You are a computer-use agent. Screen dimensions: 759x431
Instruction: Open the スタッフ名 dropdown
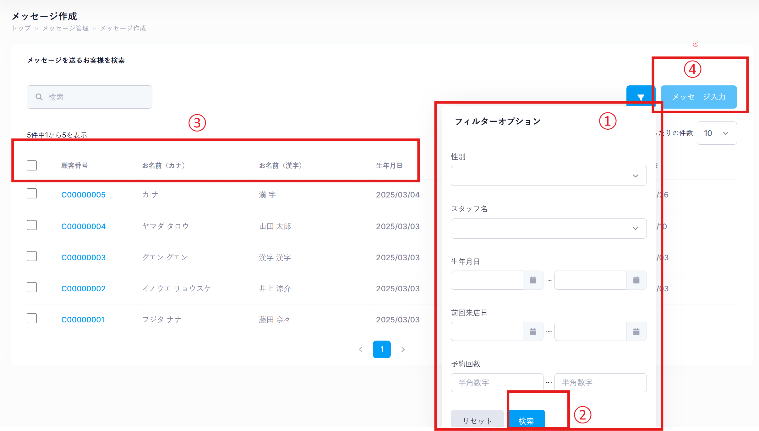(549, 228)
